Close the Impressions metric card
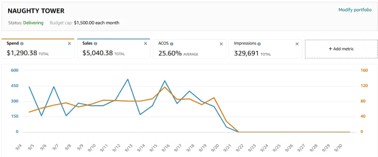 pos(297,44)
